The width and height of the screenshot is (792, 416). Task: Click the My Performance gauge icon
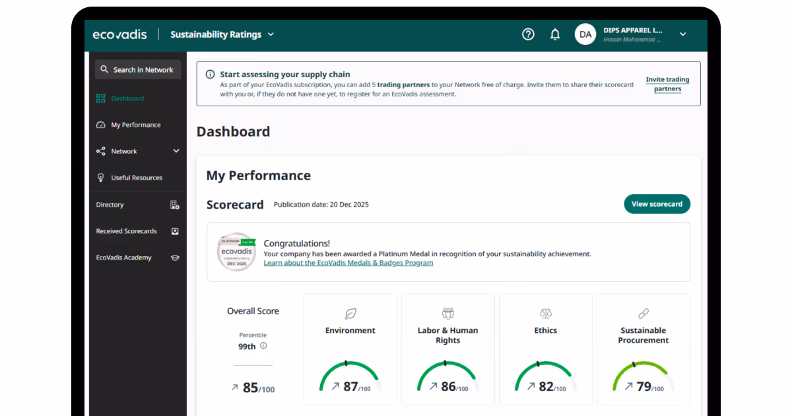click(101, 125)
